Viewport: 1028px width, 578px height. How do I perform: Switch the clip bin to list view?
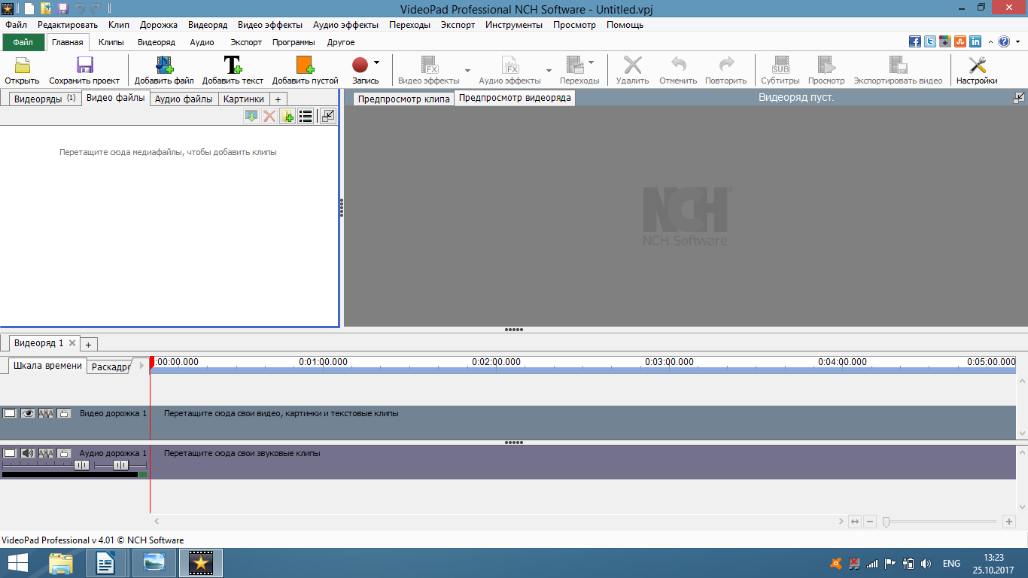(306, 116)
